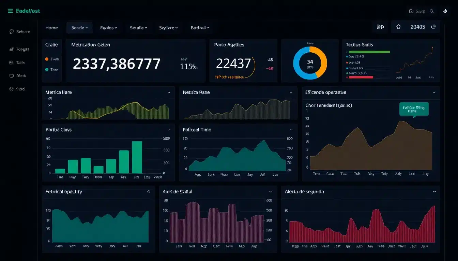Image resolution: width=458 pixels, height=261 pixels.
Task: Open the Batrail menu in the top bar
Action: point(200,28)
